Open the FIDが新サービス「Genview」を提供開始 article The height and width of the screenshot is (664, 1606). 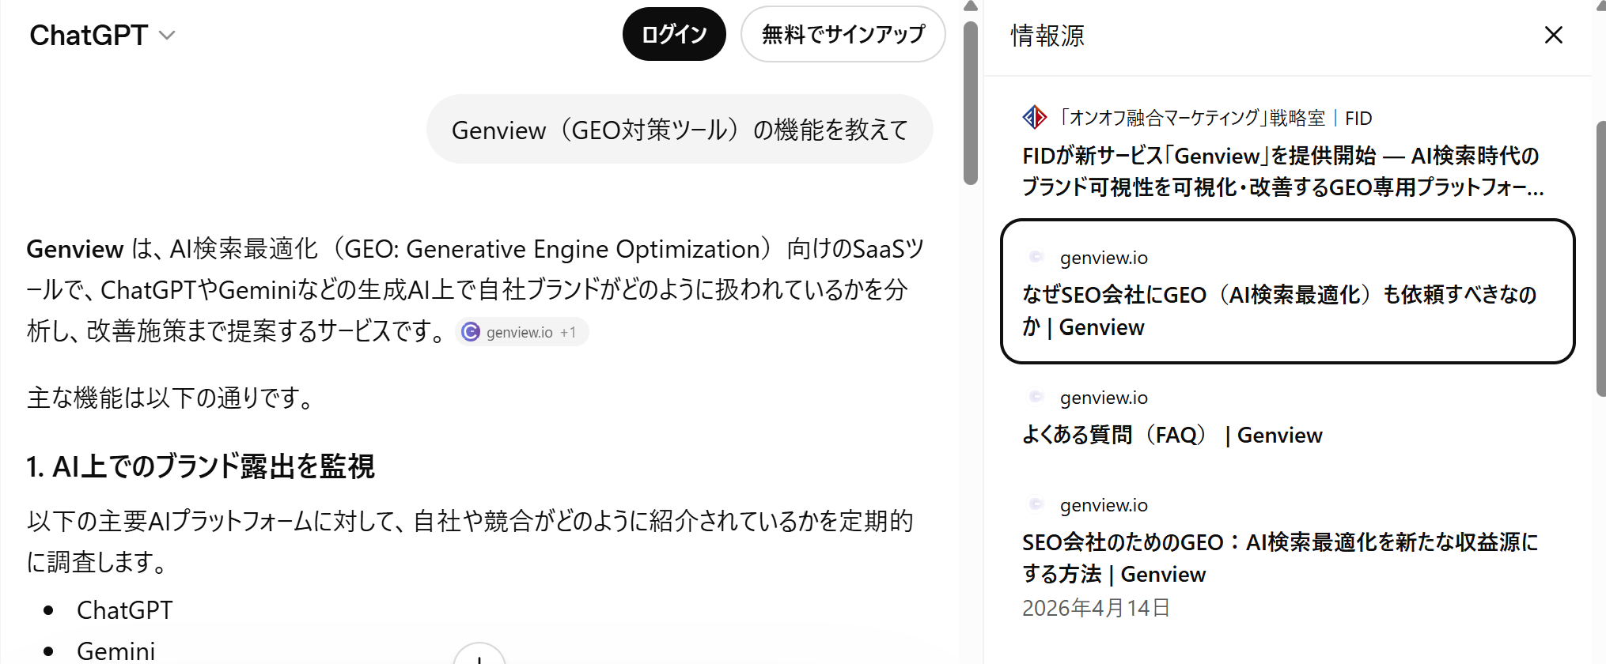click(x=1282, y=172)
